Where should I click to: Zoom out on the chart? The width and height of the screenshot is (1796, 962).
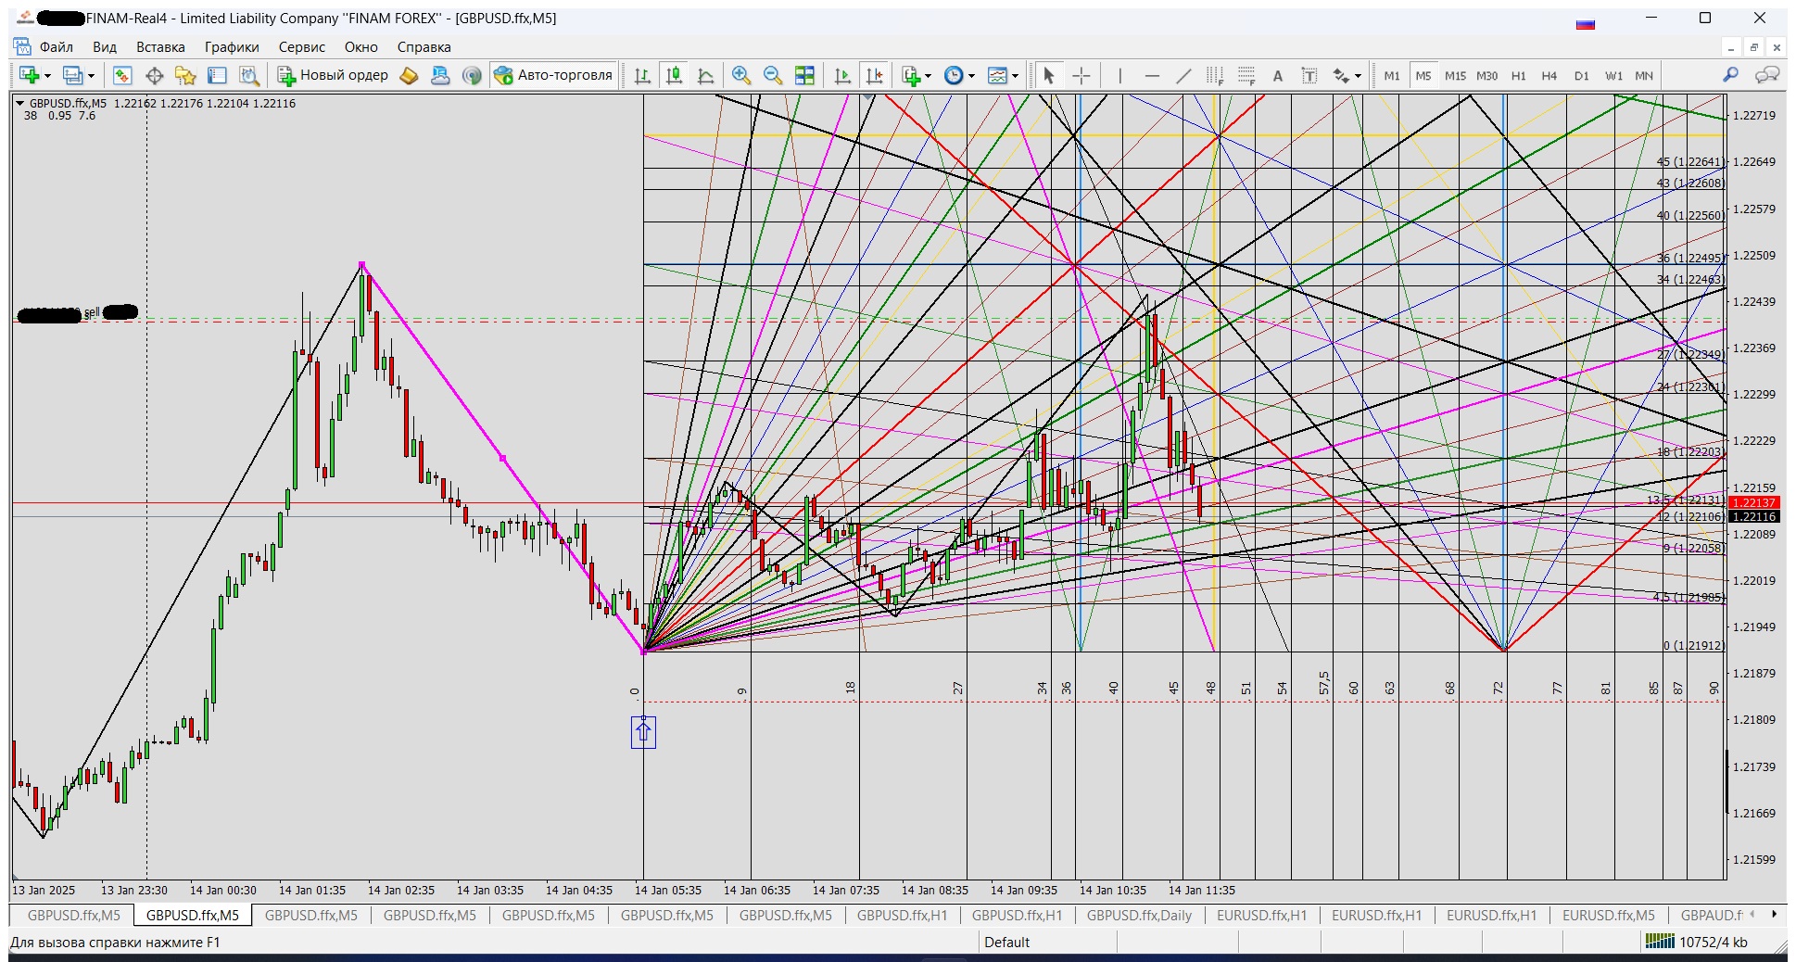tap(772, 76)
